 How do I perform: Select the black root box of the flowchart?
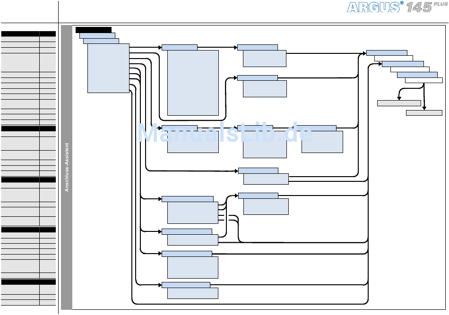point(94,30)
